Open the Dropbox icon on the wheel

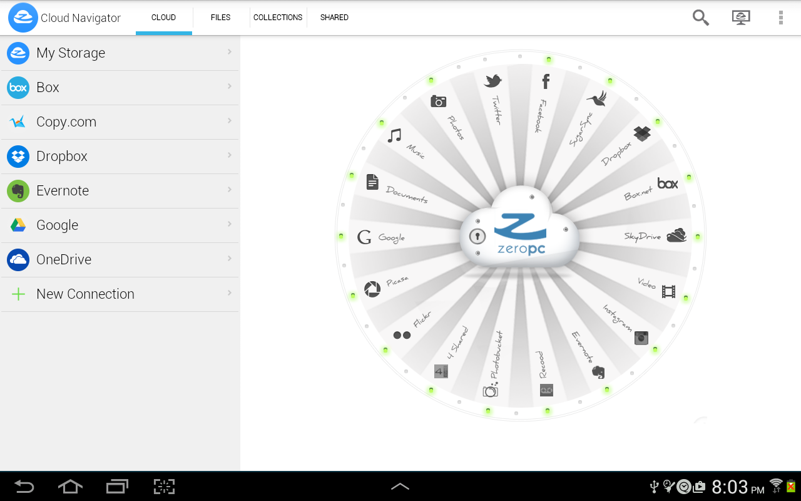click(x=642, y=133)
